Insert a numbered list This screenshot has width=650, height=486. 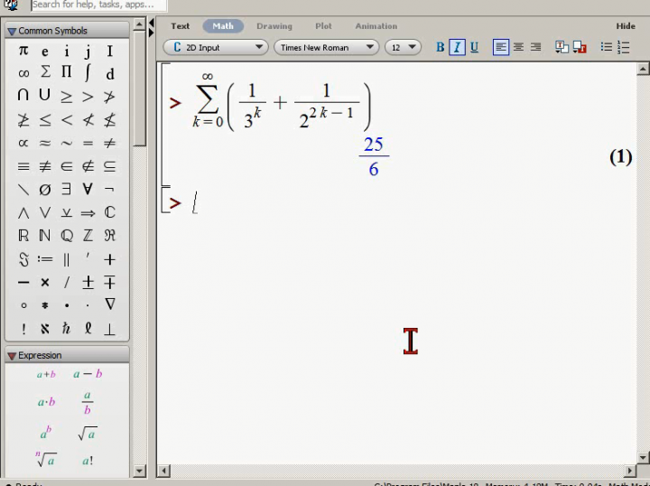pos(624,47)
